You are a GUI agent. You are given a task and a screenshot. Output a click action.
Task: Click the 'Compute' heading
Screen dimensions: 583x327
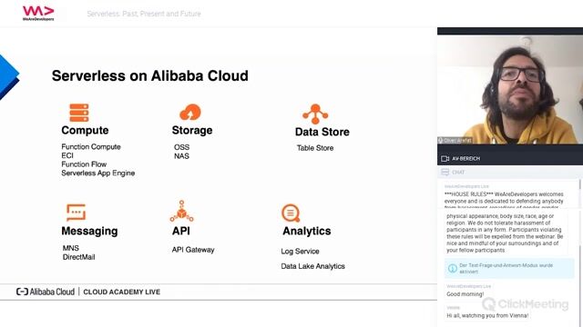(x=85, y=130)
